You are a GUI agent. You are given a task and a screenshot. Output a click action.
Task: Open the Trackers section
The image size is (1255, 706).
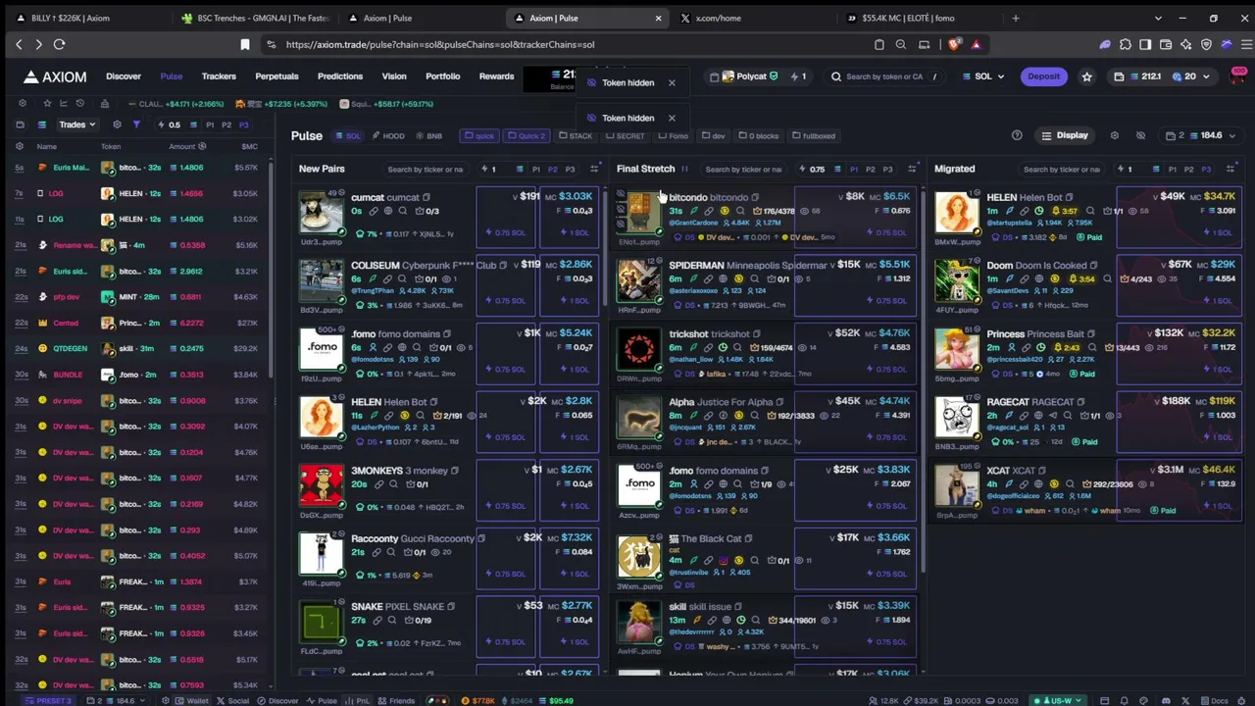(x=219, y=76)
